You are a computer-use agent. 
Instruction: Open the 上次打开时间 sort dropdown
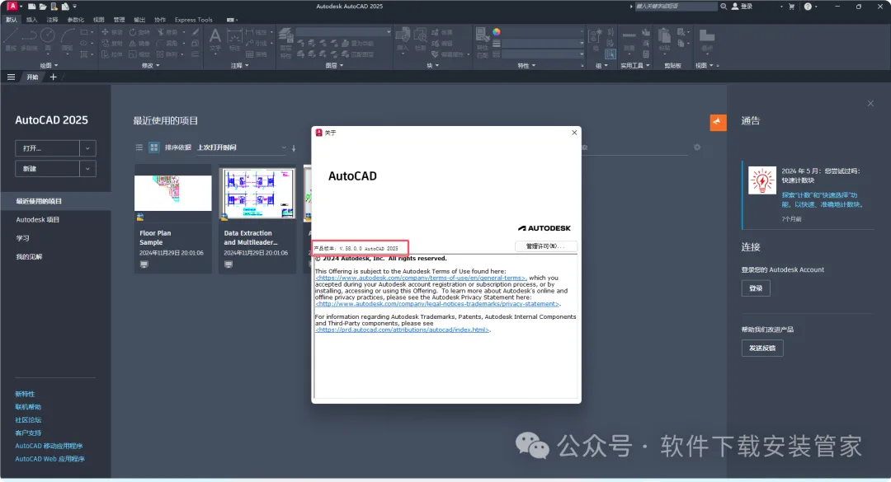click(242, 147)
